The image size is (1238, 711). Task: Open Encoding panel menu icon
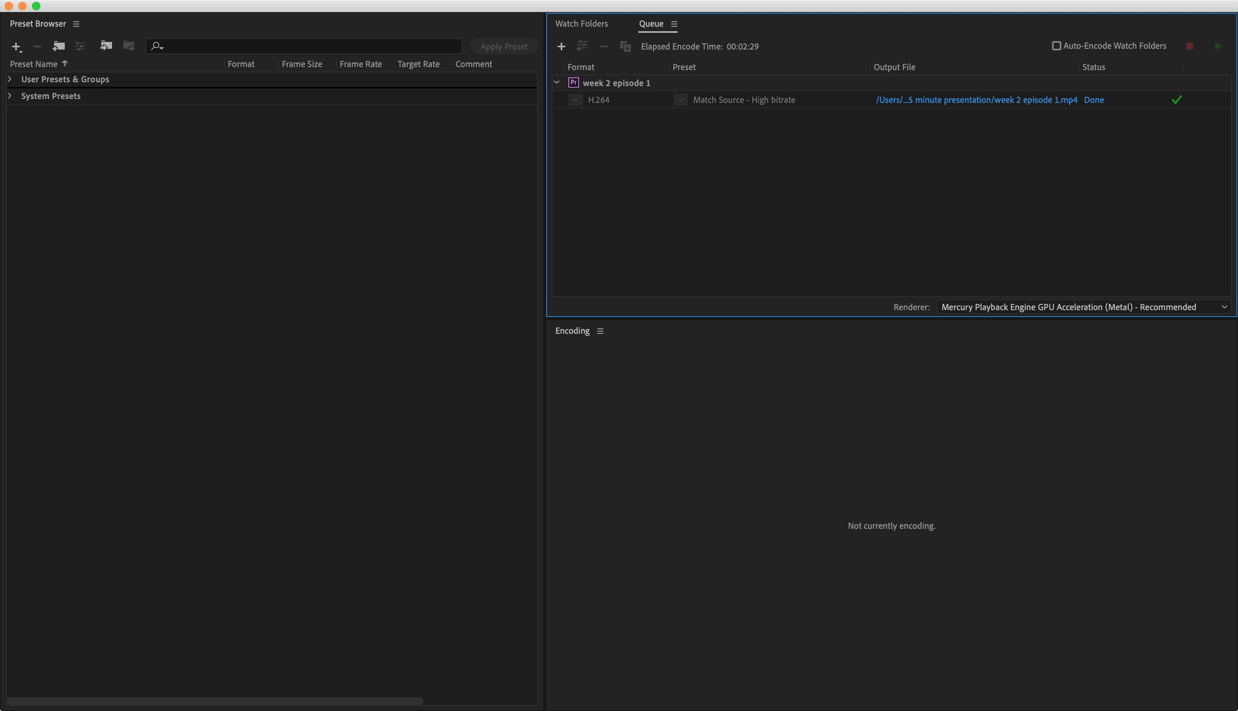pos(600,331)
